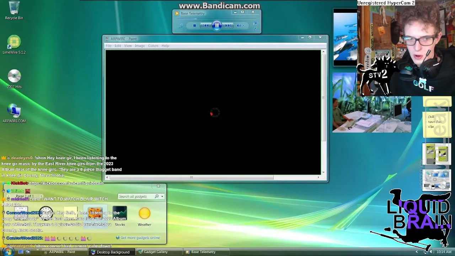
Task: Mute the media player volume speaker icon
Action: coord(239,25)
